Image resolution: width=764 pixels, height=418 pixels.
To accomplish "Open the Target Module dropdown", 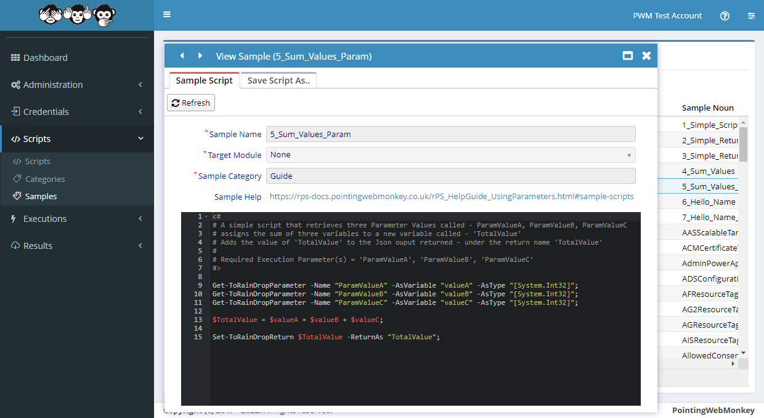I will click(x=450, y=155).
